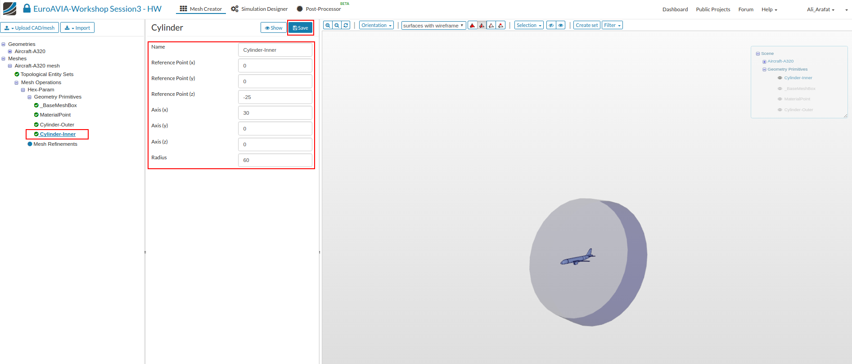This screenshot has height=364, width=852.
Task: Select Cylinder-Outer in the left tree
Action: point(57,125)
